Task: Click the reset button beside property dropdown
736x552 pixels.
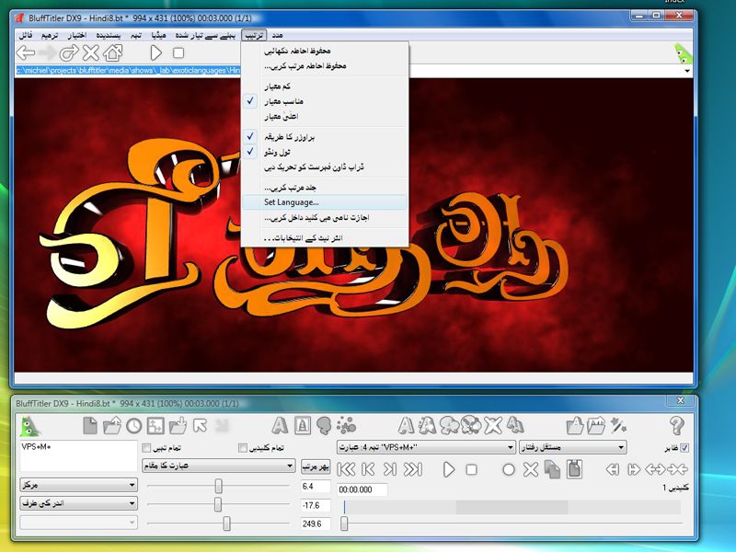Action: [314, 466]
